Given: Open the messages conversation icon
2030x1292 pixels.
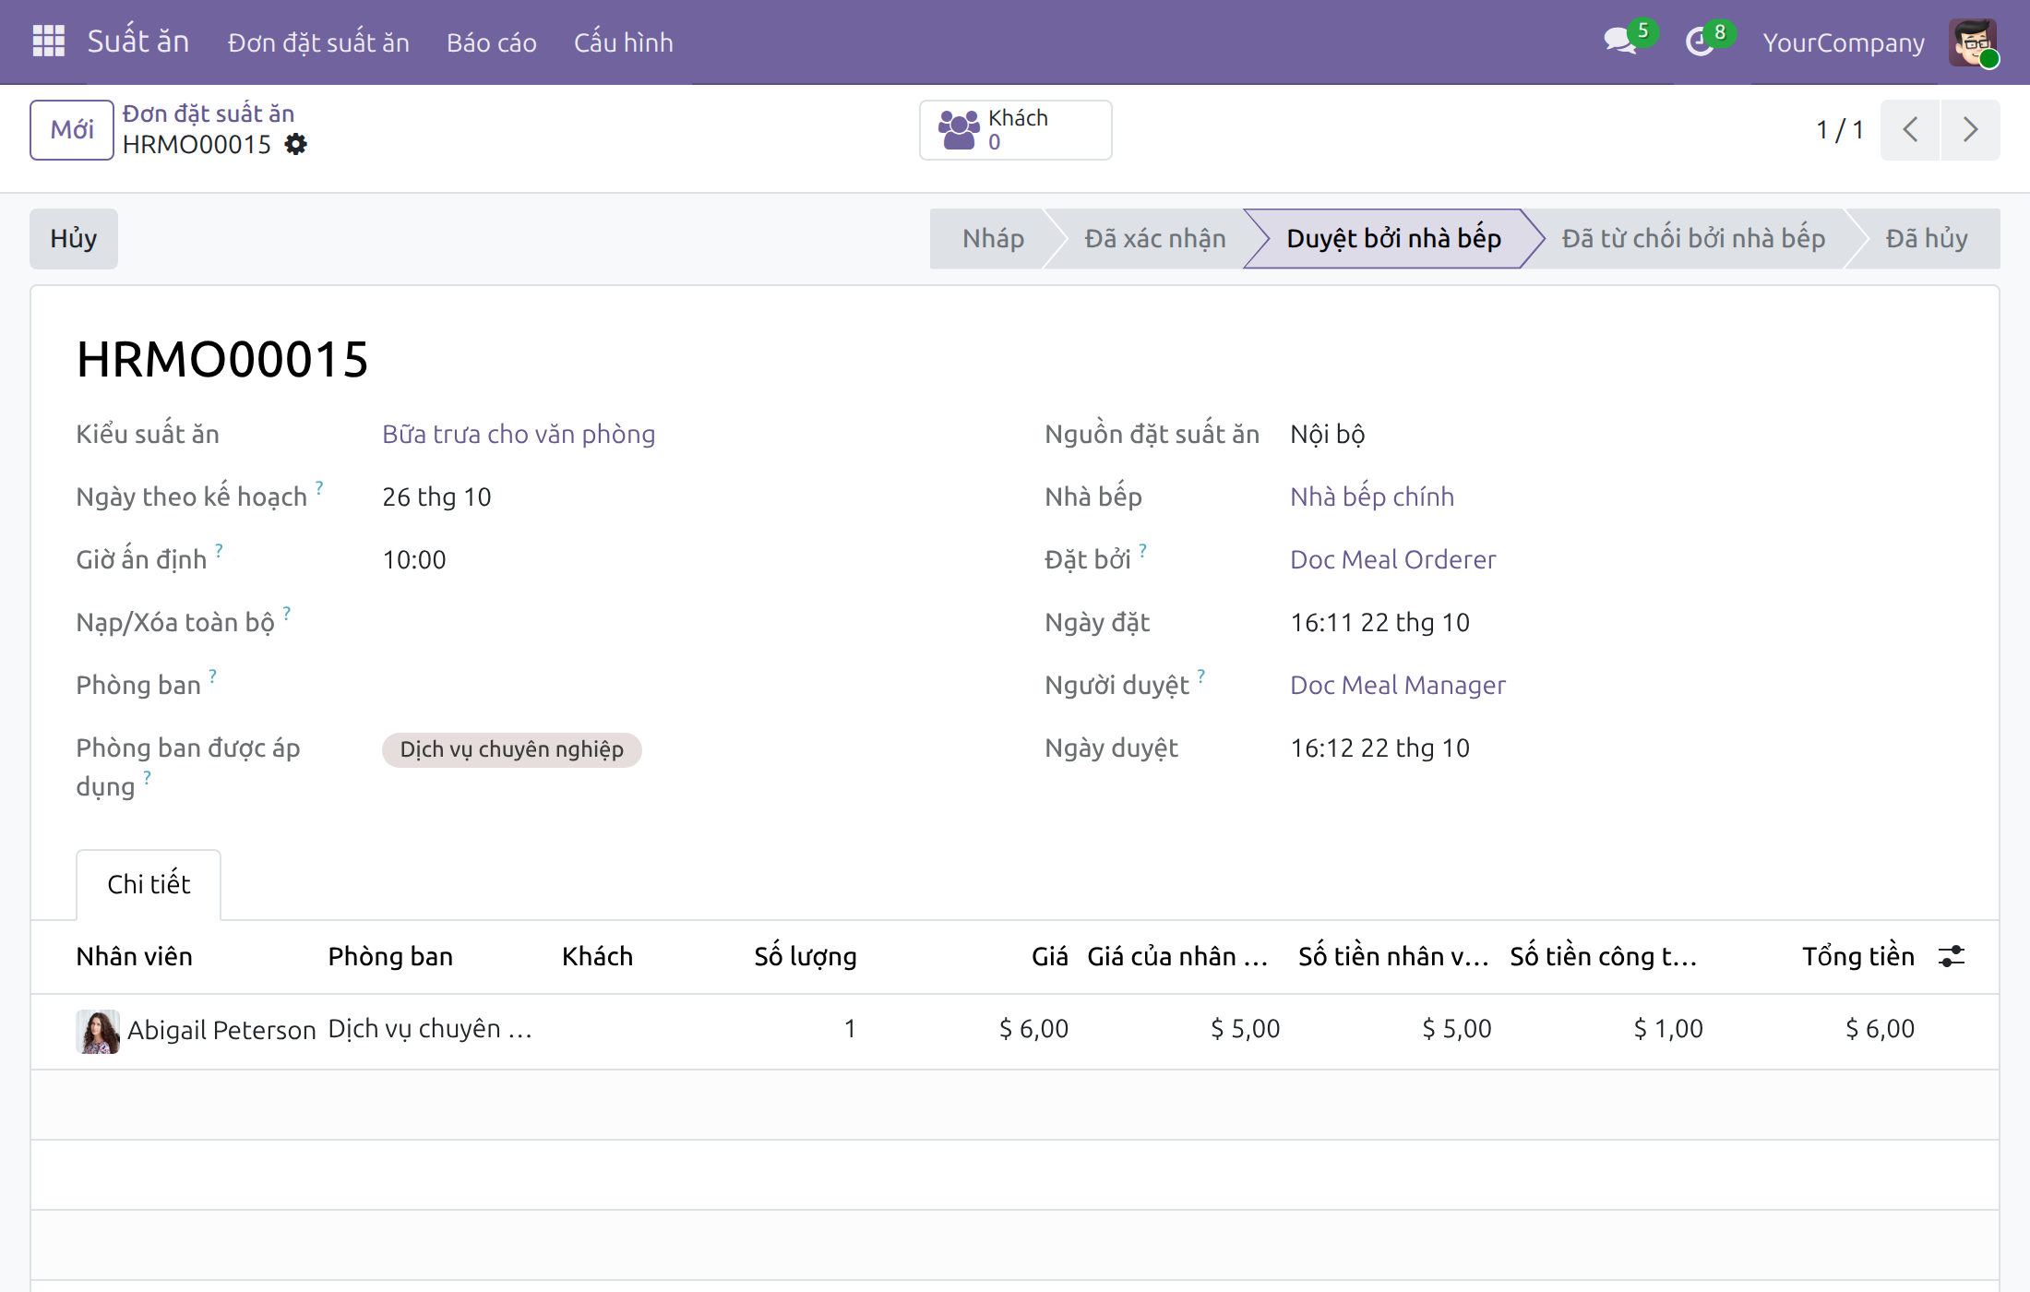Looking at the screenshot, I should [x=1619, y=42].
